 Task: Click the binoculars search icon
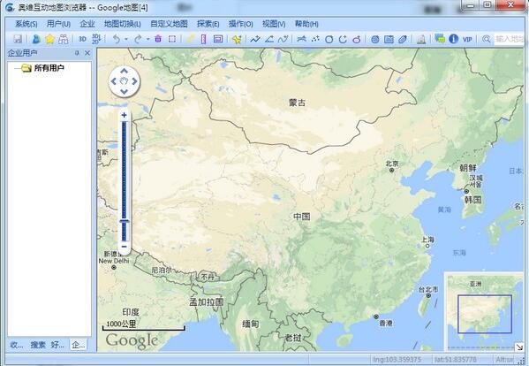tap(63, 39)
